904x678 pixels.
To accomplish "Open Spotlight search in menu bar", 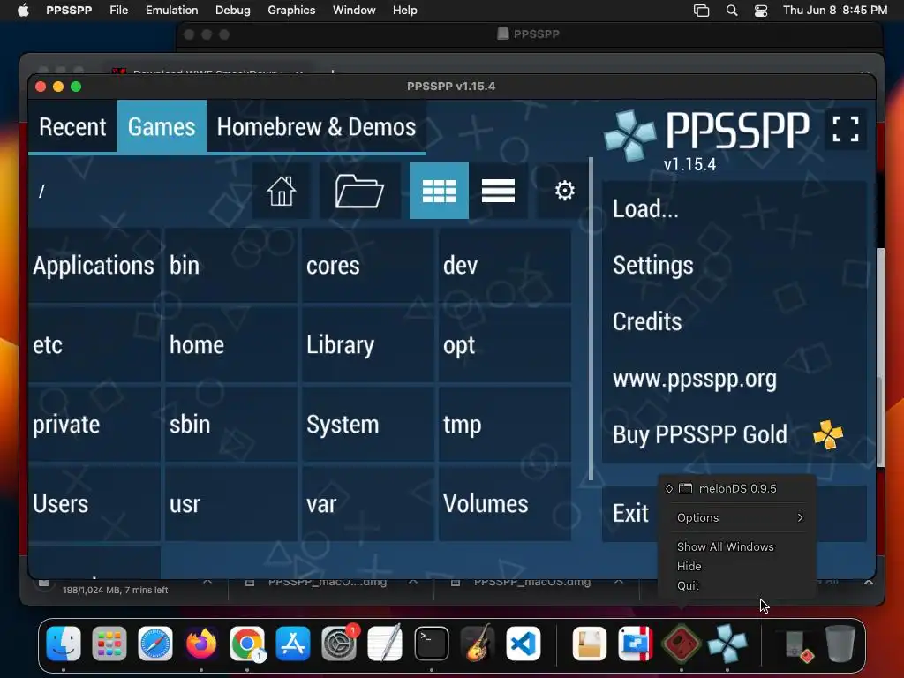I will coord(732,11).
